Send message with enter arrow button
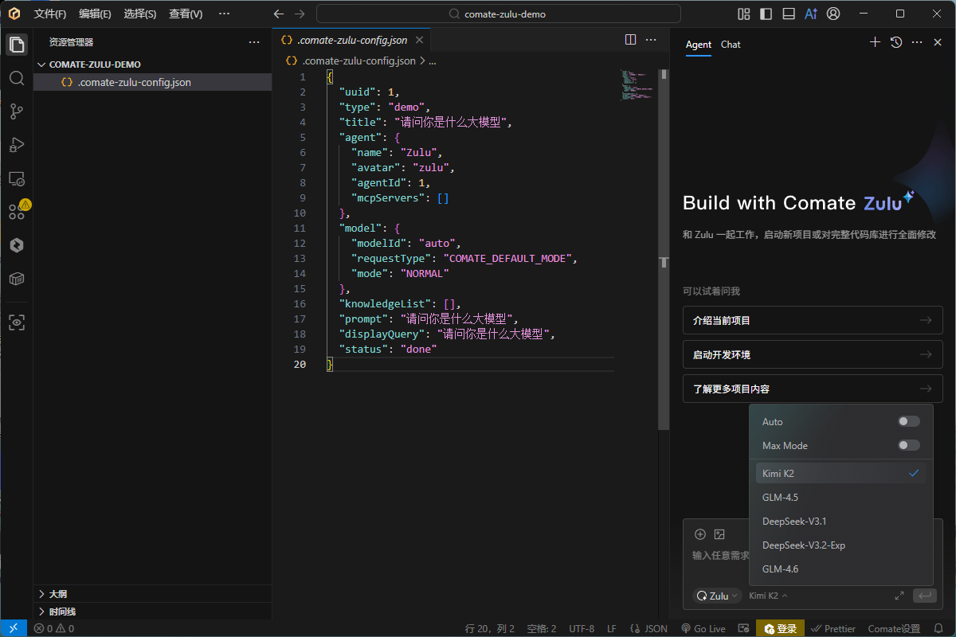The height and width of the screenshot is (637, 956). point(925,596)
